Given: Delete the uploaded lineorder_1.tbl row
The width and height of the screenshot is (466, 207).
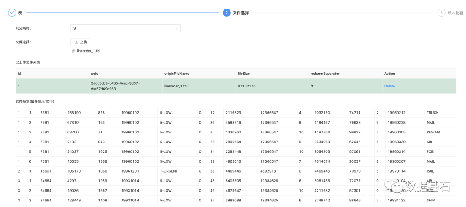Looking at the screenshot, I should (389, 86).
